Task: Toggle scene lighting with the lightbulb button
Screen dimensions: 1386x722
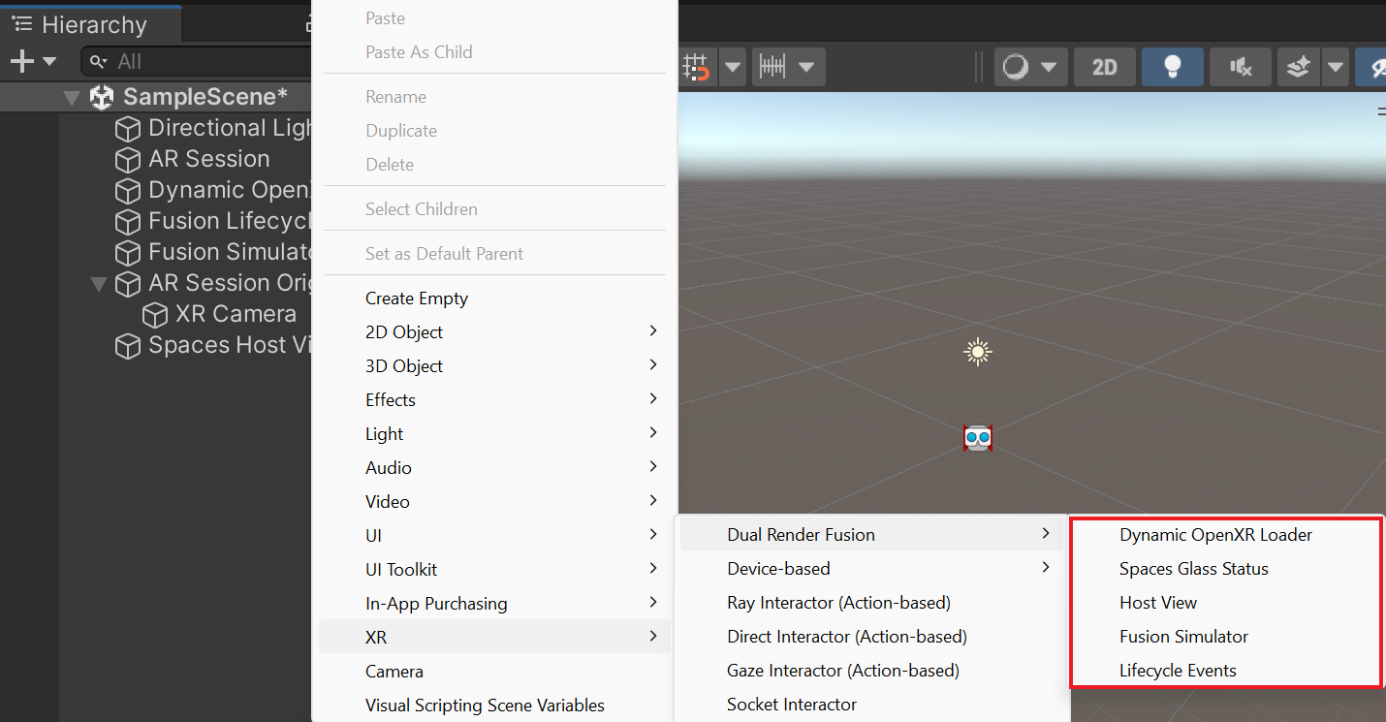Action: coord(1173,67)
